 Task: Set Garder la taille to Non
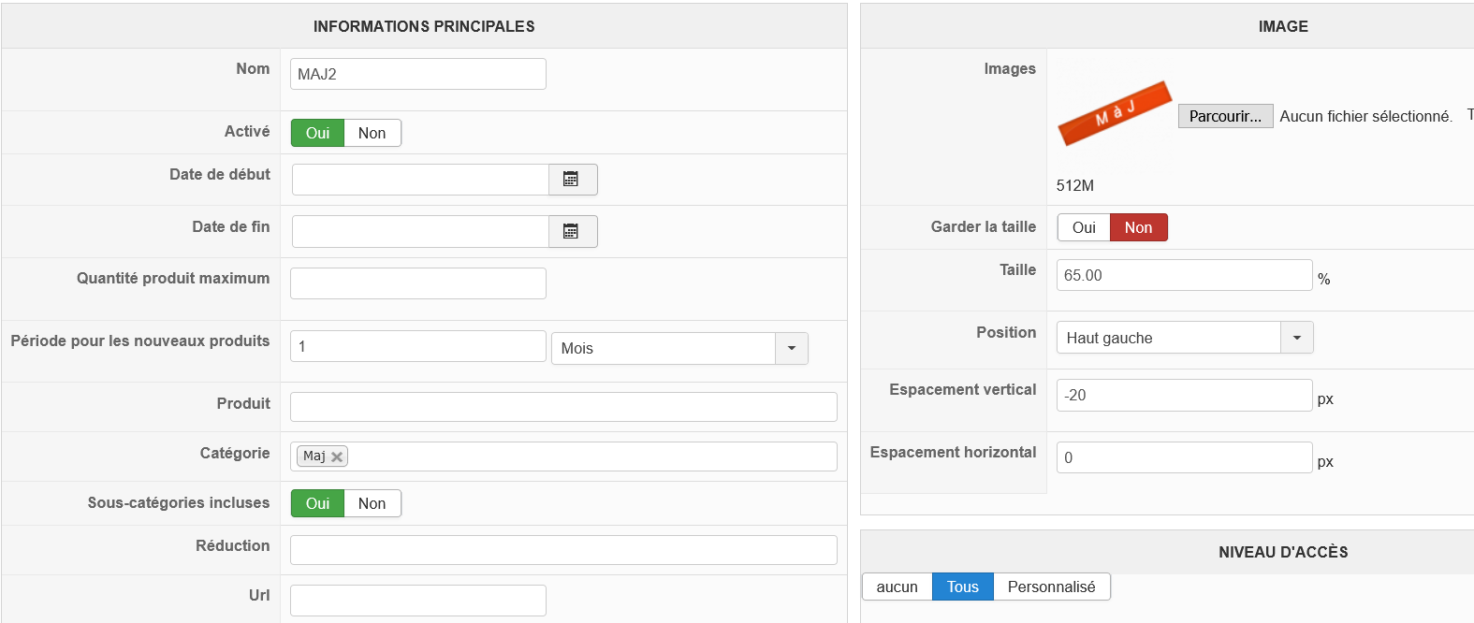1138,227
